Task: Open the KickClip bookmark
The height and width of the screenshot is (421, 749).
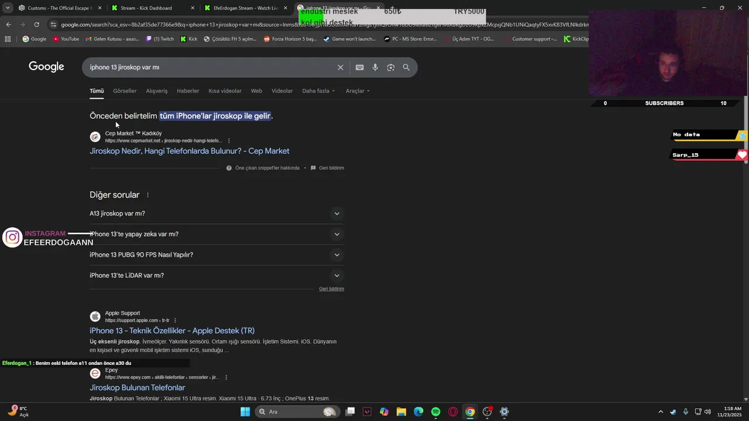Action: pos(576,39)
